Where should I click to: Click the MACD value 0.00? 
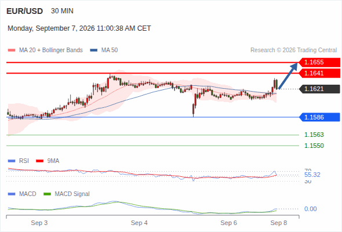(310, 209)
